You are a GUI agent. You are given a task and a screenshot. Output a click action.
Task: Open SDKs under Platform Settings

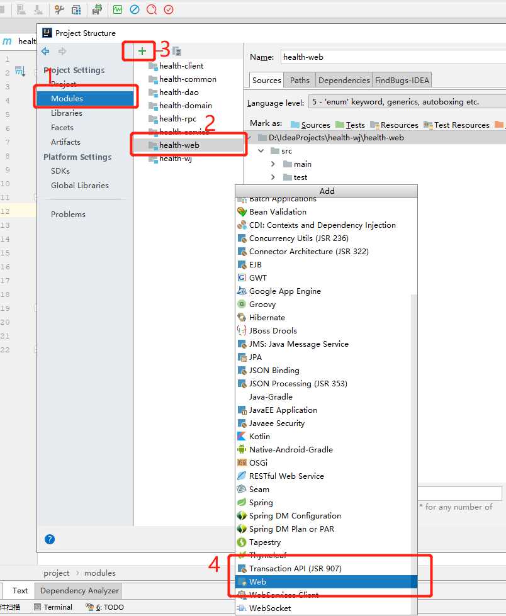[60, 171]
